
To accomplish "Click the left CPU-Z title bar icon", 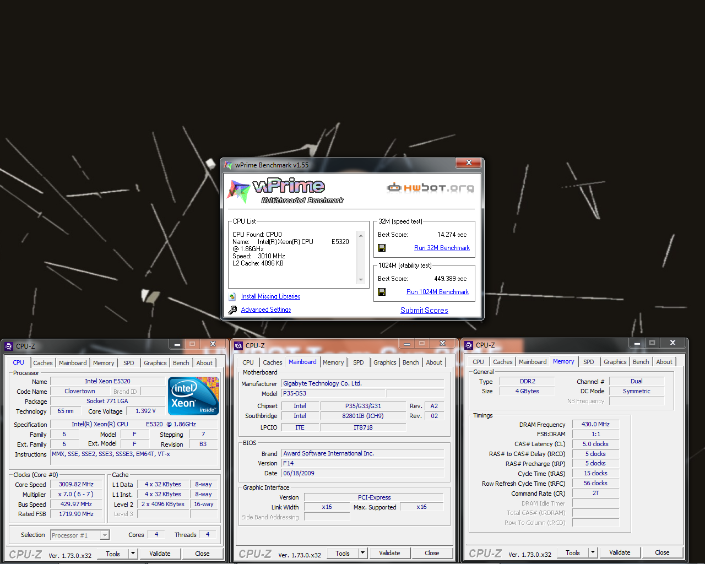I will pos(9,346).
